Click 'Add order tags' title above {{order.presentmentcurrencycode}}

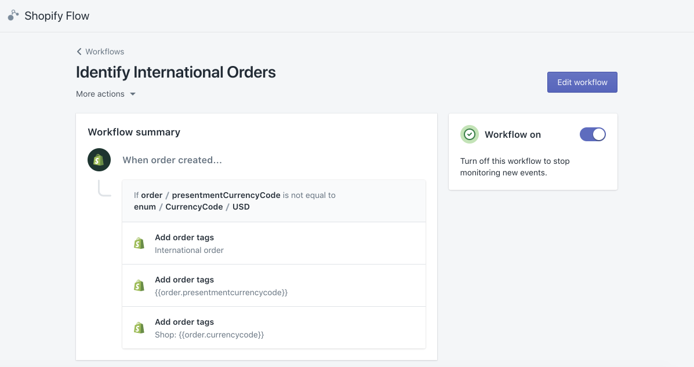(x=184, y=280)
